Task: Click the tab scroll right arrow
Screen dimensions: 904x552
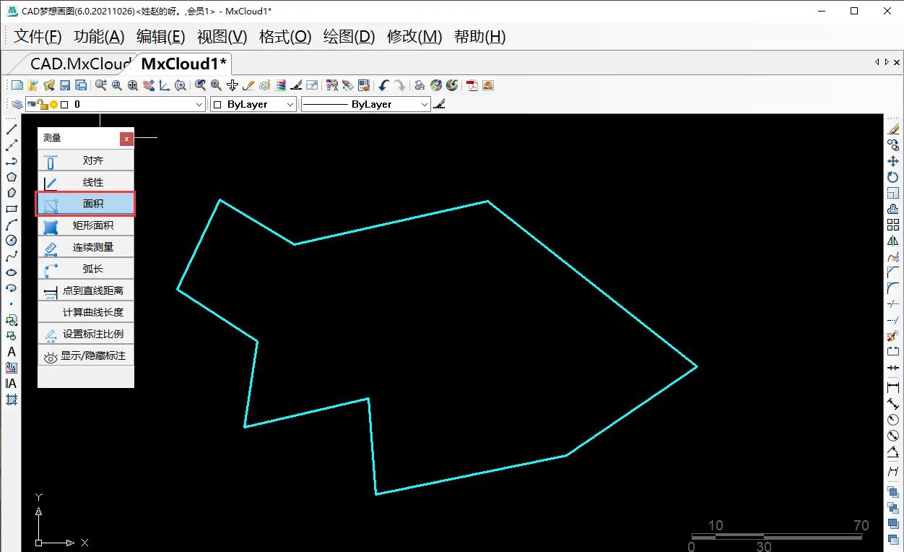Action: pyautogui.click(x=887, y=63)
